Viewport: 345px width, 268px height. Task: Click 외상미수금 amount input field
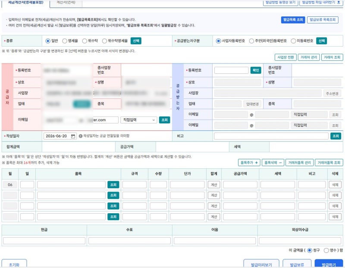(x=300, y=241)
